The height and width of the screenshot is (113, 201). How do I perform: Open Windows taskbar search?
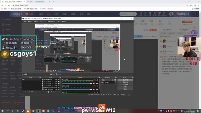click(x=8, y=111)
